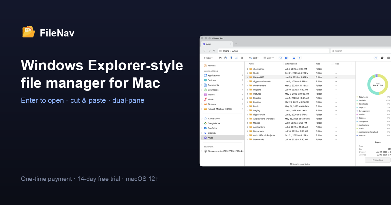This screenshot has height=205, width=391.
Task: Expand the Projects folder chevron in list
Action: click(247, 90)
